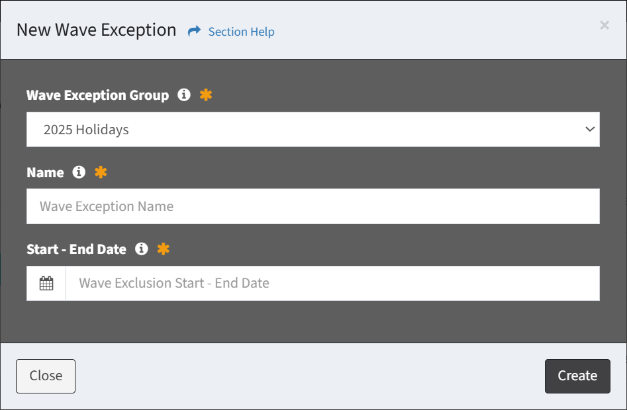Click the New Wave Exception dialog title
This screenshot has width=627, height=410.
(96, 30)
